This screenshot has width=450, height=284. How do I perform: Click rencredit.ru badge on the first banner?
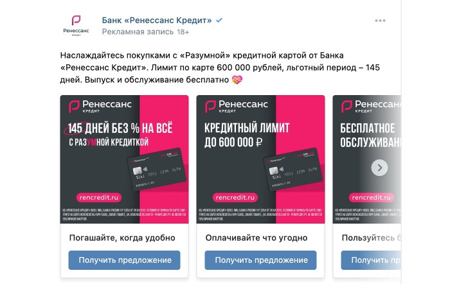pos(99,197)
